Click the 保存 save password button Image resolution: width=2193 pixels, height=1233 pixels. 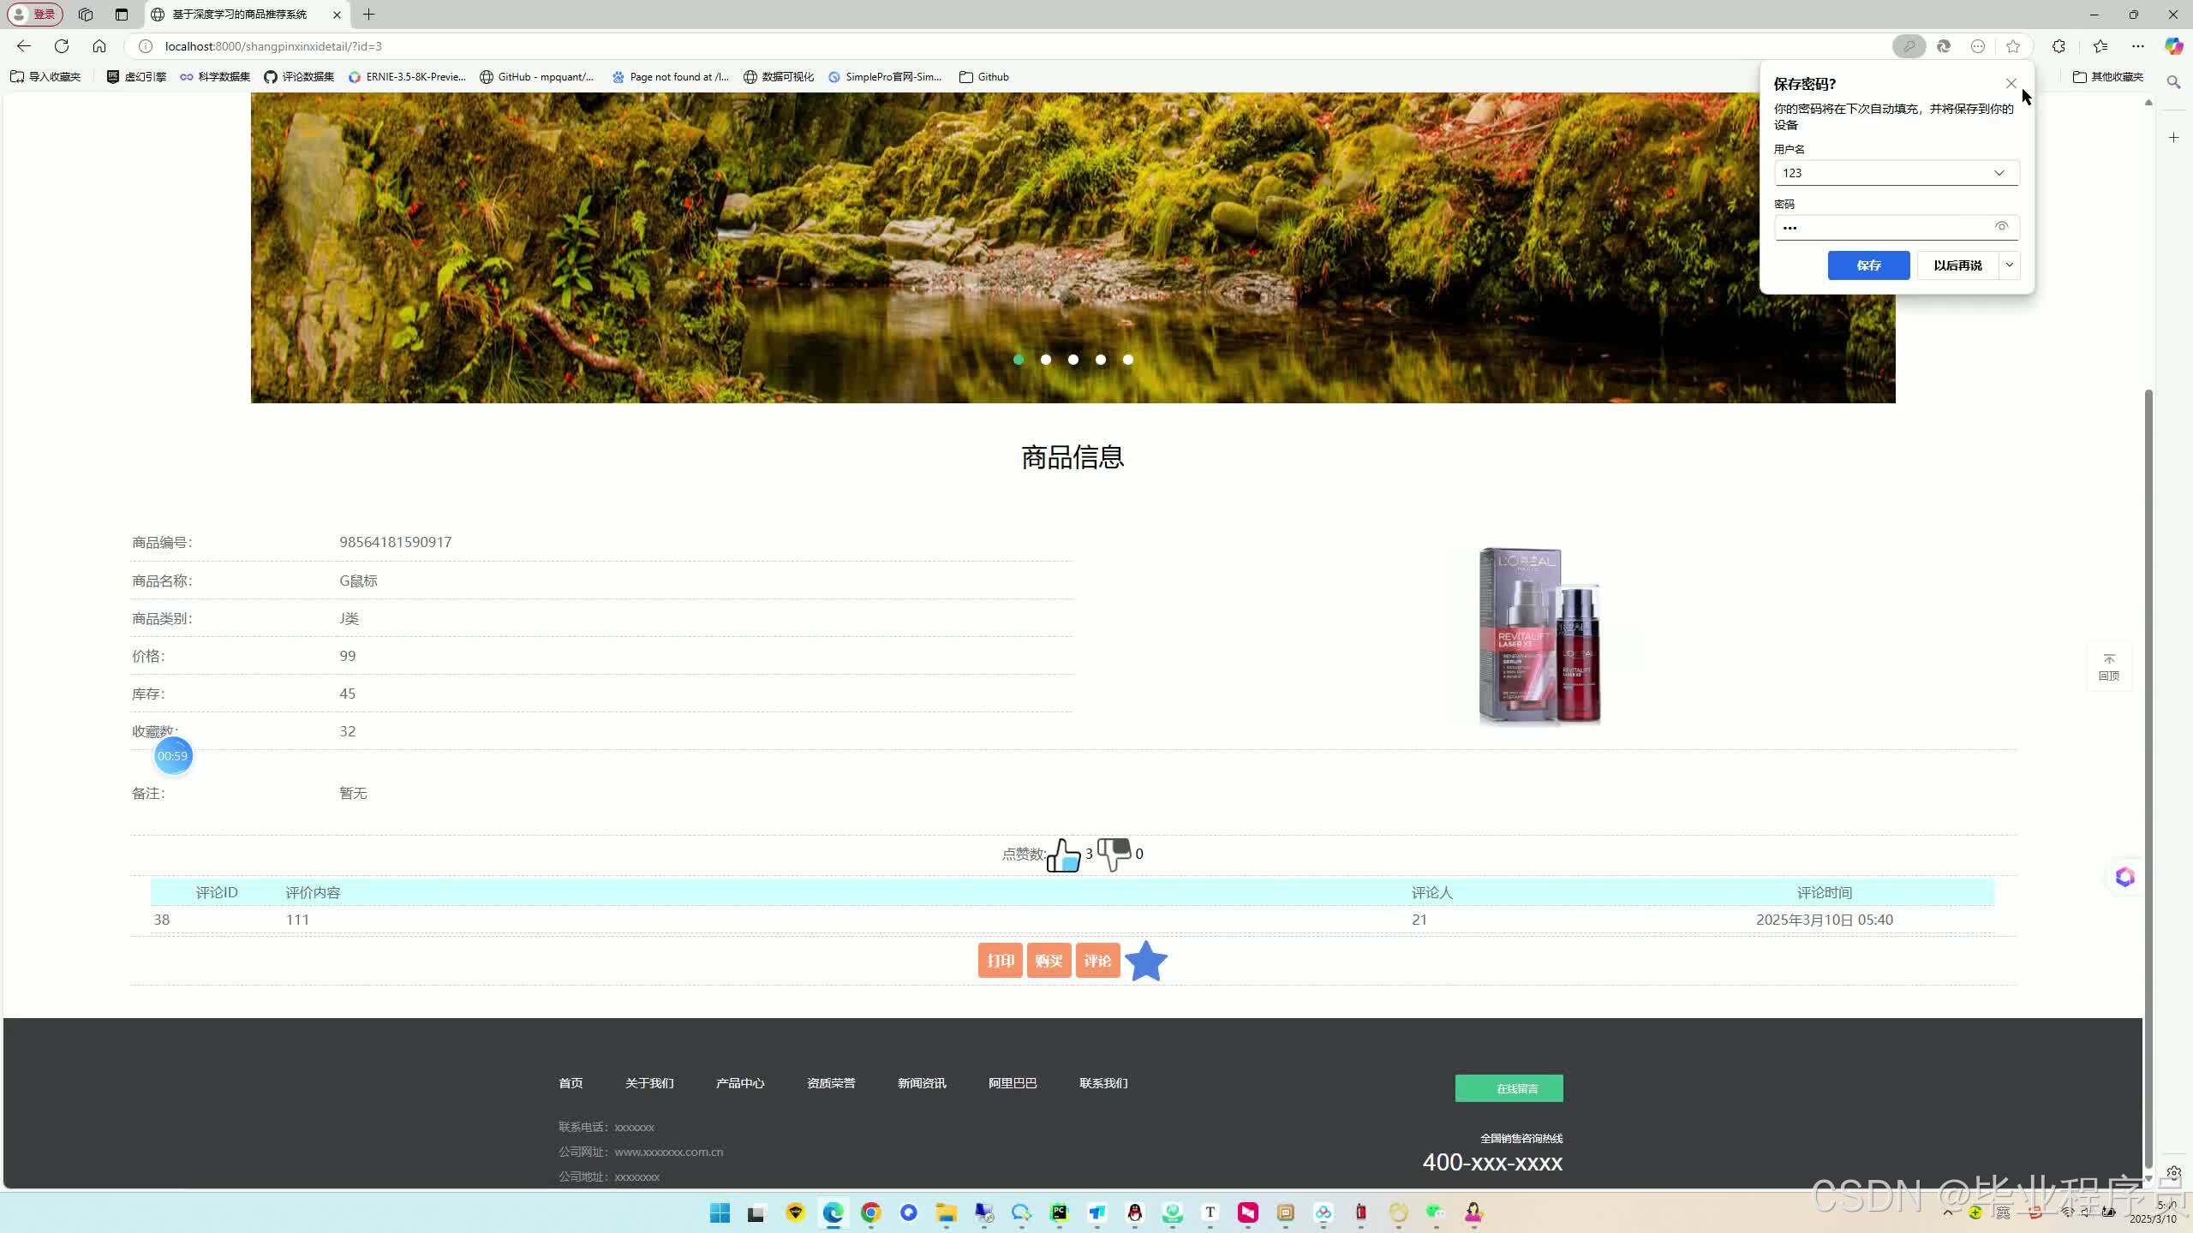point(1868,265)
